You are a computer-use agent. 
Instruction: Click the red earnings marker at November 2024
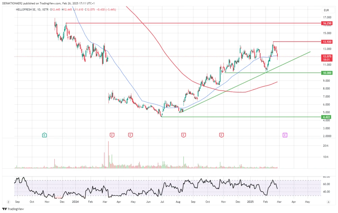click(221, 135)
